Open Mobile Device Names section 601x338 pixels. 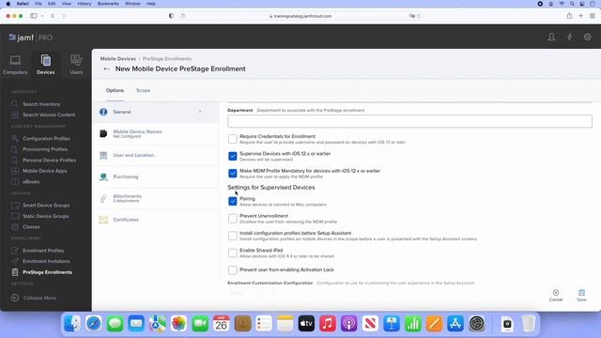(155, 133)
